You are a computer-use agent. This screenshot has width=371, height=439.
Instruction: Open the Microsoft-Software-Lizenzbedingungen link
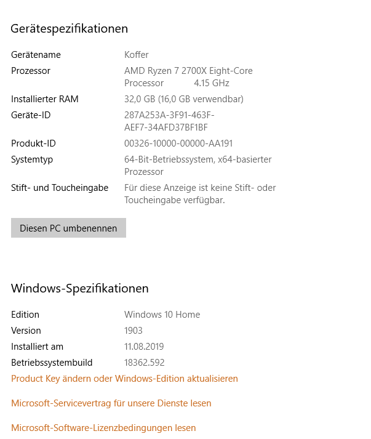[103, 428]
